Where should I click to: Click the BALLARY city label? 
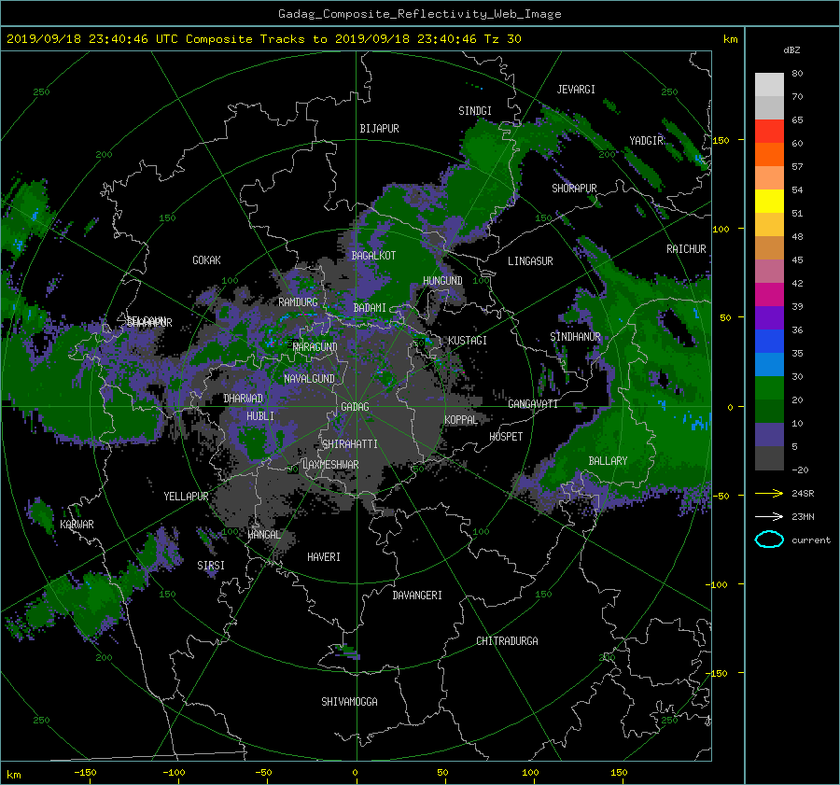608,461
